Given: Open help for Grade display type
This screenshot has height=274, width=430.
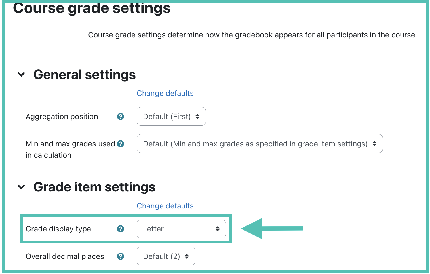Looking at the screenshot, I should 121,229.
